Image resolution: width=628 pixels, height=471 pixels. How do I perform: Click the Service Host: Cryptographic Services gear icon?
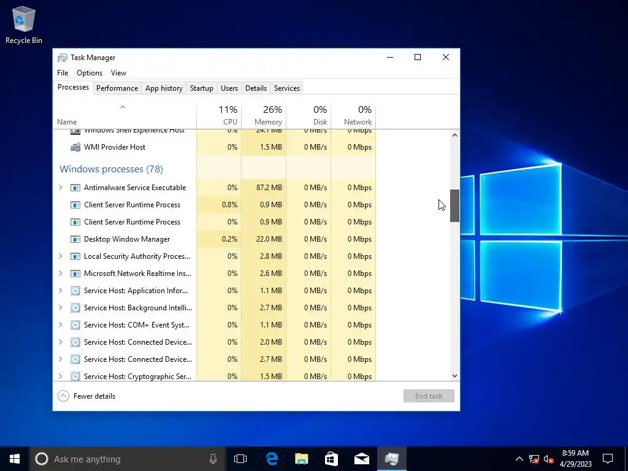tap(75, 377)
